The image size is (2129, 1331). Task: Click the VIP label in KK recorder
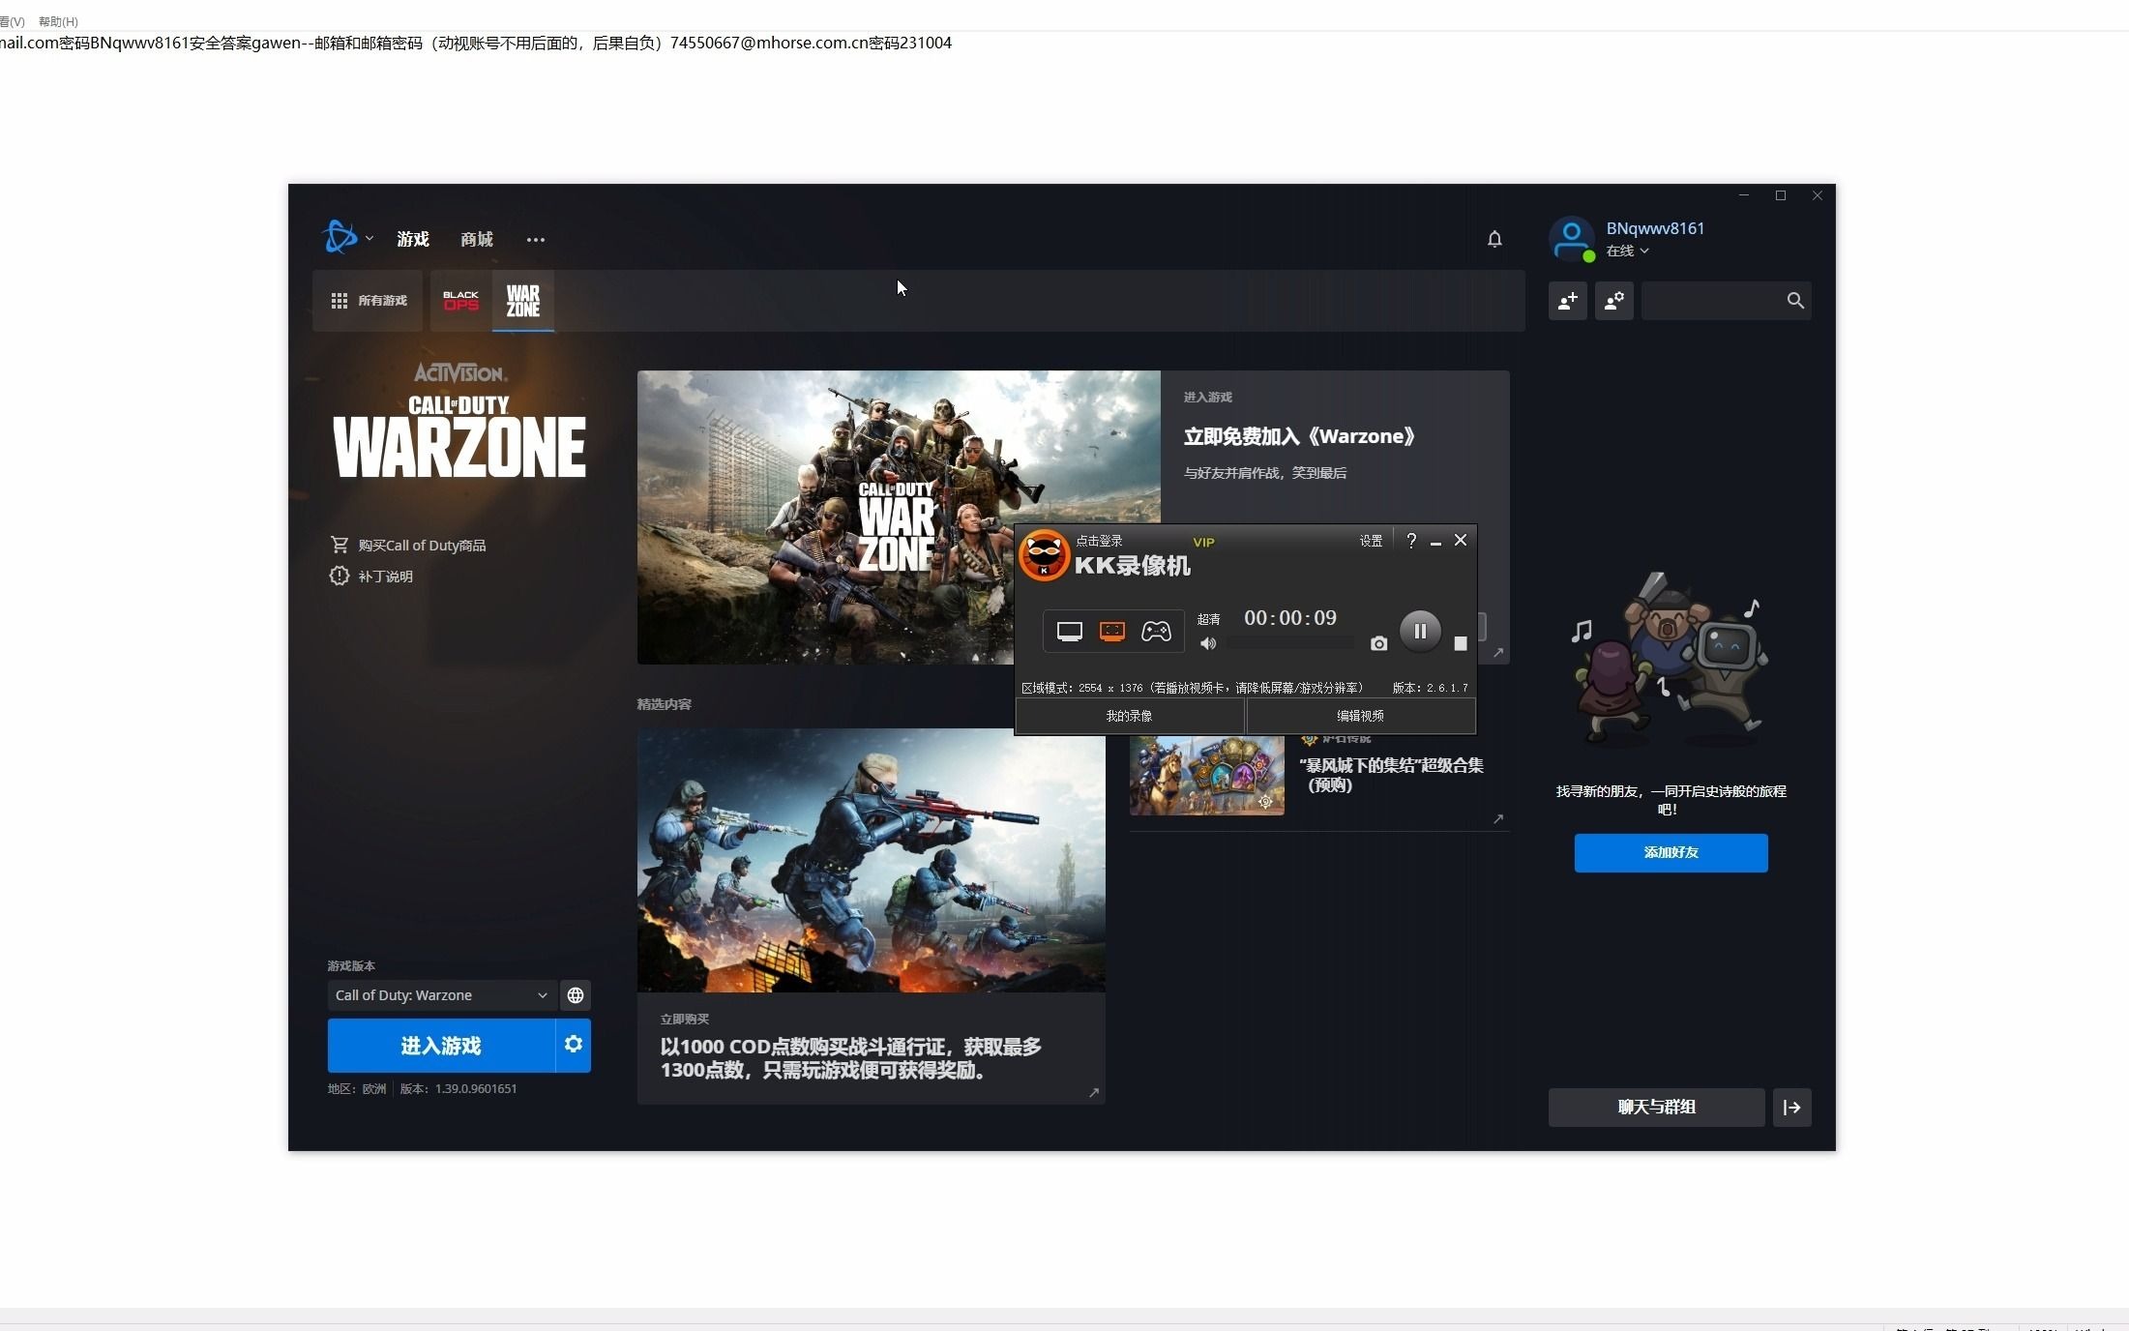tap(1203, 543)
